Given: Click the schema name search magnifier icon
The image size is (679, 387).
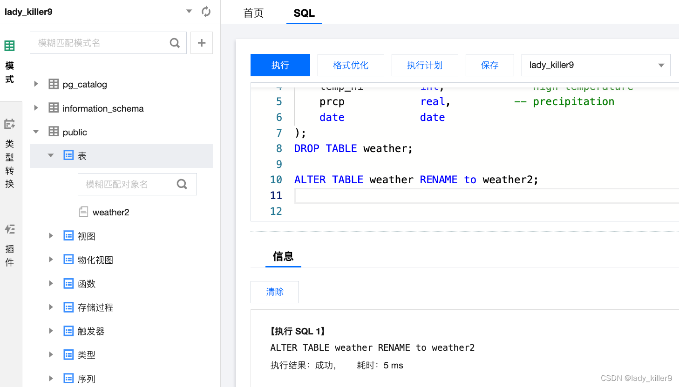Looking at the screenshot, I should [x=175, y=43].
